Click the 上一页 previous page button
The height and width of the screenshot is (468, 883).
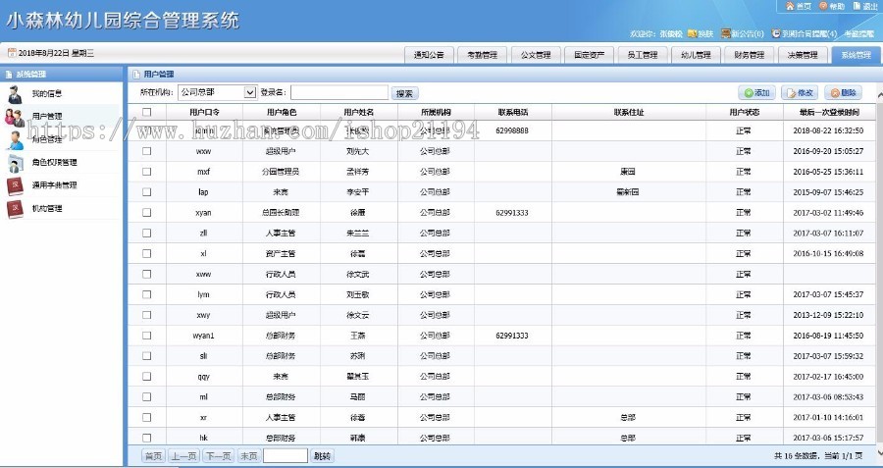pyautogui.click(x=184, y=456)
